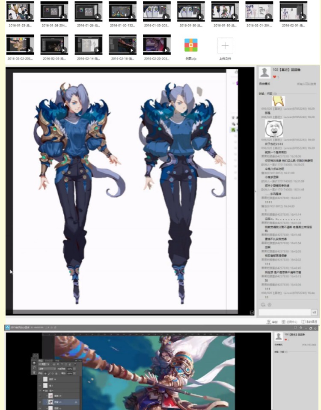Open the 2016-02-03 video thumbnail
This screenshot has height=410, width=321.
tap(54, 44)
